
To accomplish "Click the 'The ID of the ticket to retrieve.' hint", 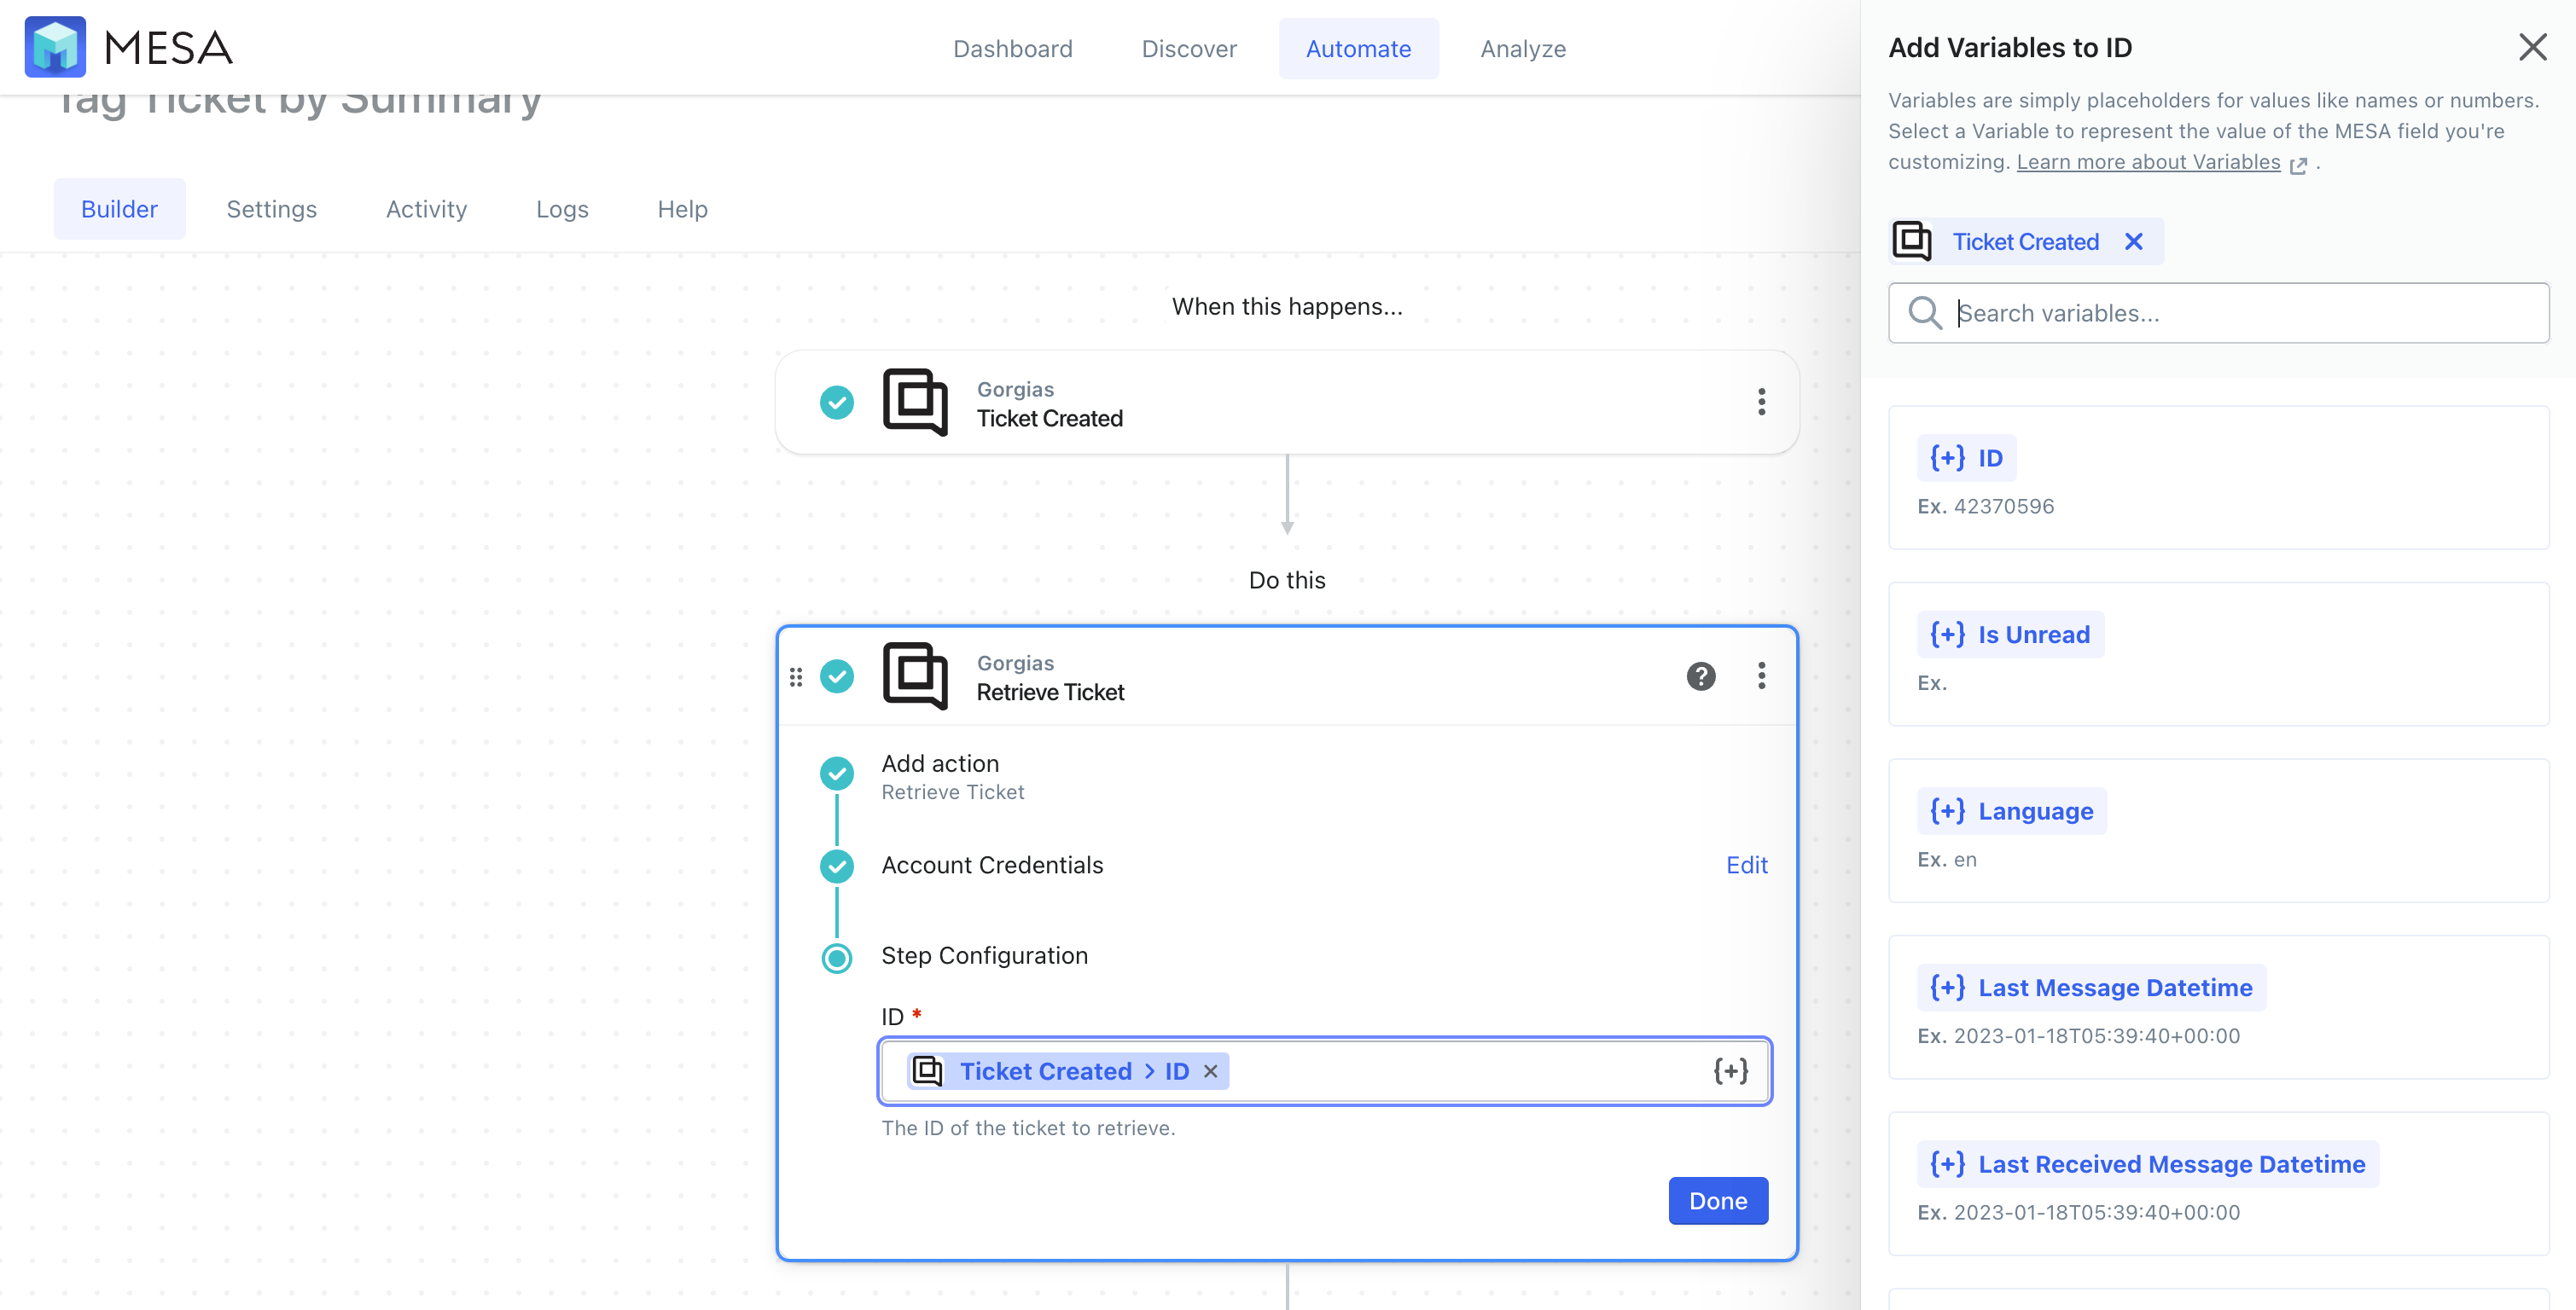I will 1028,1128.
